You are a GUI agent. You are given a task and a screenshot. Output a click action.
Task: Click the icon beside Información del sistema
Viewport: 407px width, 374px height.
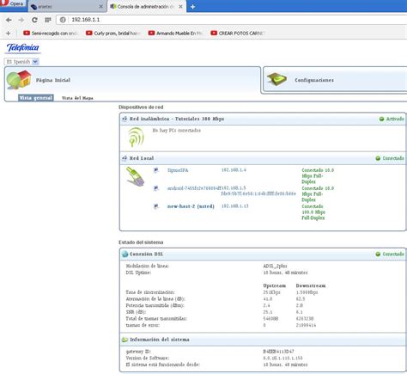pyautogui.click(x=125, y=340)
